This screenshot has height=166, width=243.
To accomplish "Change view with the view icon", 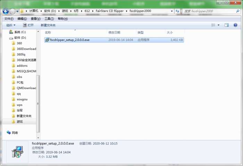I will pyautogui.click(x=213, y=25).
